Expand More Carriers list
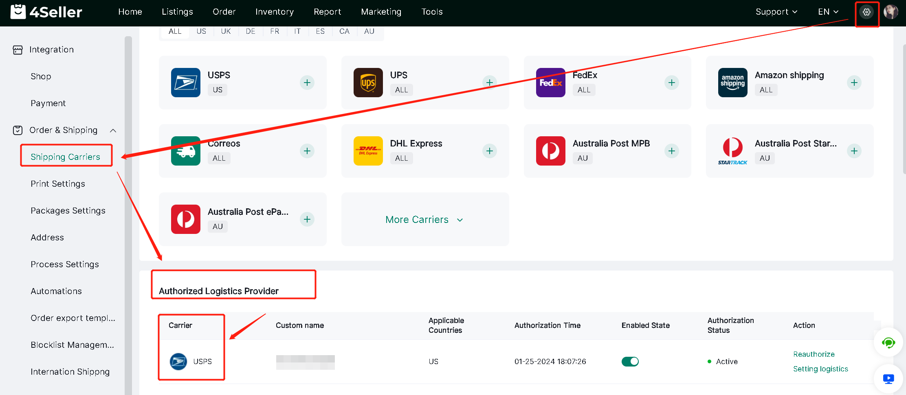The image size is (906, 395). pos(424,220)
